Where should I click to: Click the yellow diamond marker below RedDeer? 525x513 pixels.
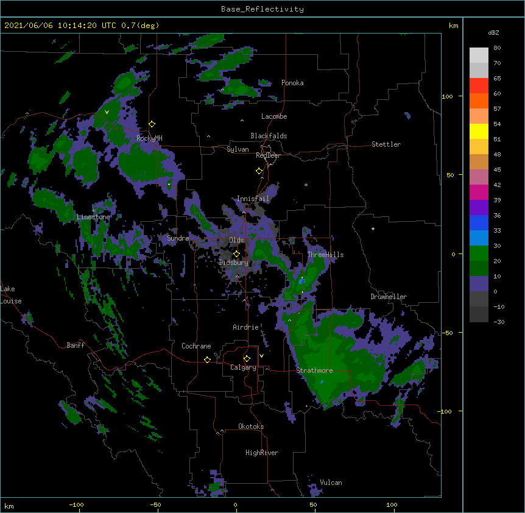pyautogui.click(x=259, y=171)
